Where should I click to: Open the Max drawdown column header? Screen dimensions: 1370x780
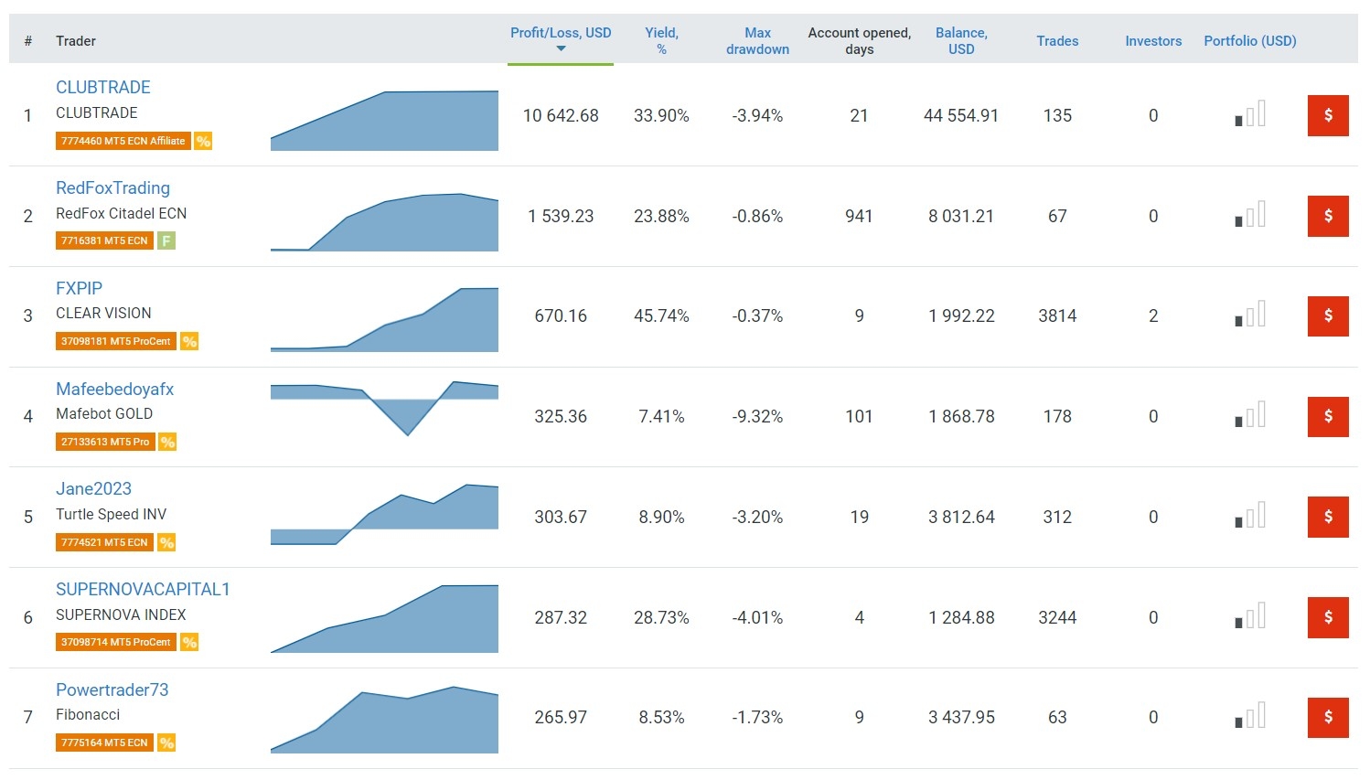(x=757, y=40)
